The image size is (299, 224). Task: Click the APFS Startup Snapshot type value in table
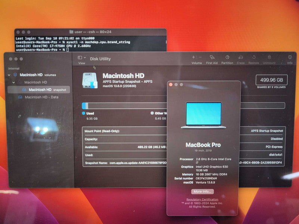coord(267,131)
